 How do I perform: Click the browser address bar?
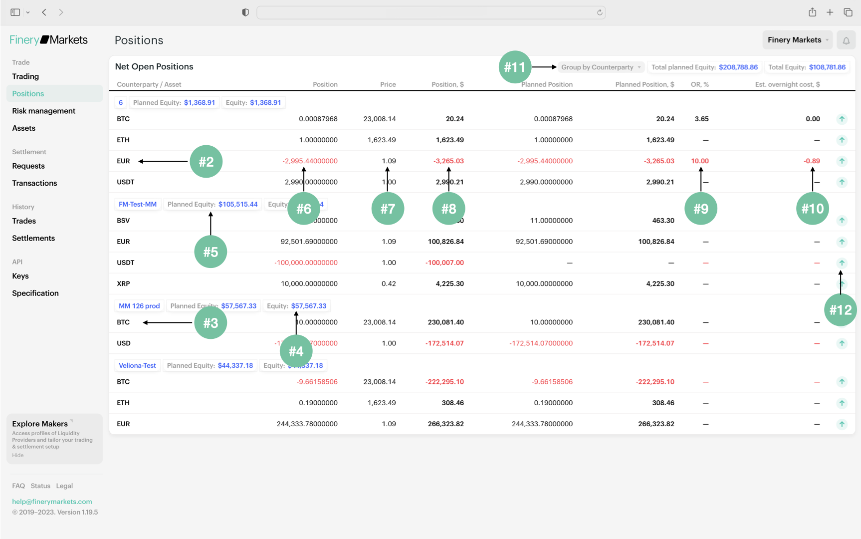click(431, 12)
